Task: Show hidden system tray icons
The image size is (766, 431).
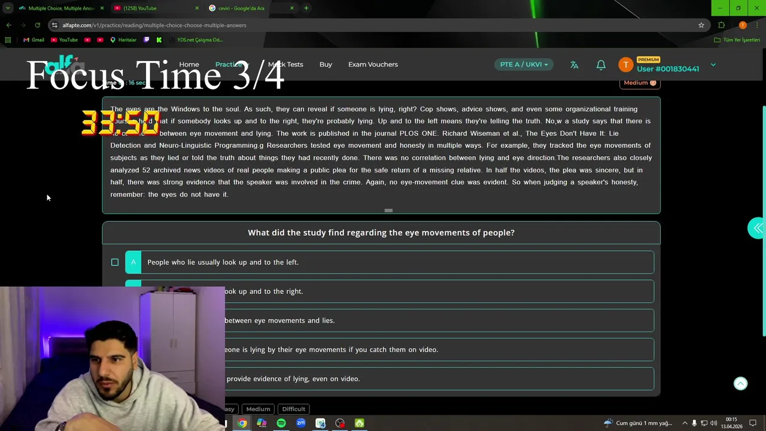Action: tap(685, 423)
